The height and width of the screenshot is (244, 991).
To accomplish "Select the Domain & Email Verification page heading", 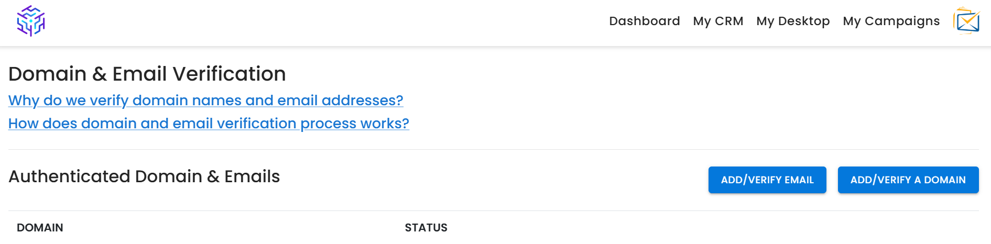I will tap(147, 74).
